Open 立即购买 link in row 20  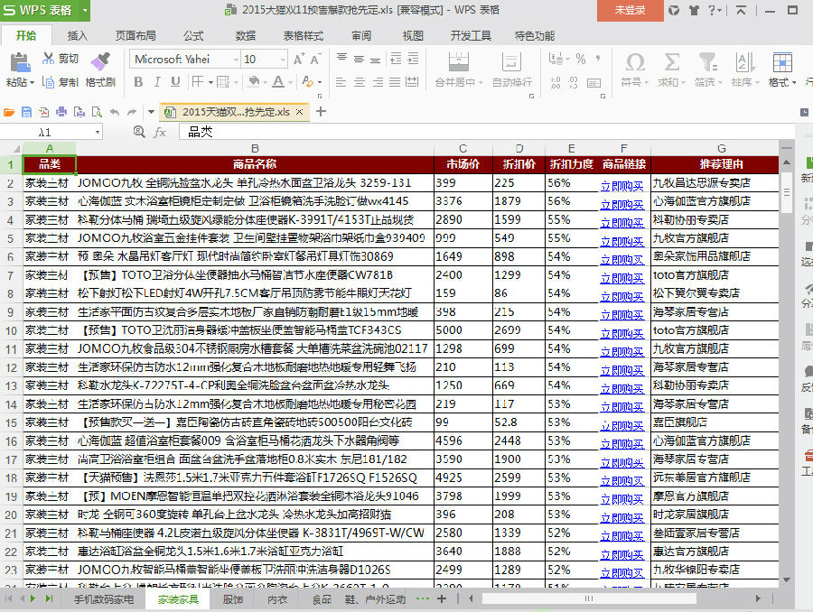[x=621, y=517]
